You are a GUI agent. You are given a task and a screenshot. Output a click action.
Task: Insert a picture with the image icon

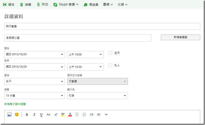(x=9, y=114)
